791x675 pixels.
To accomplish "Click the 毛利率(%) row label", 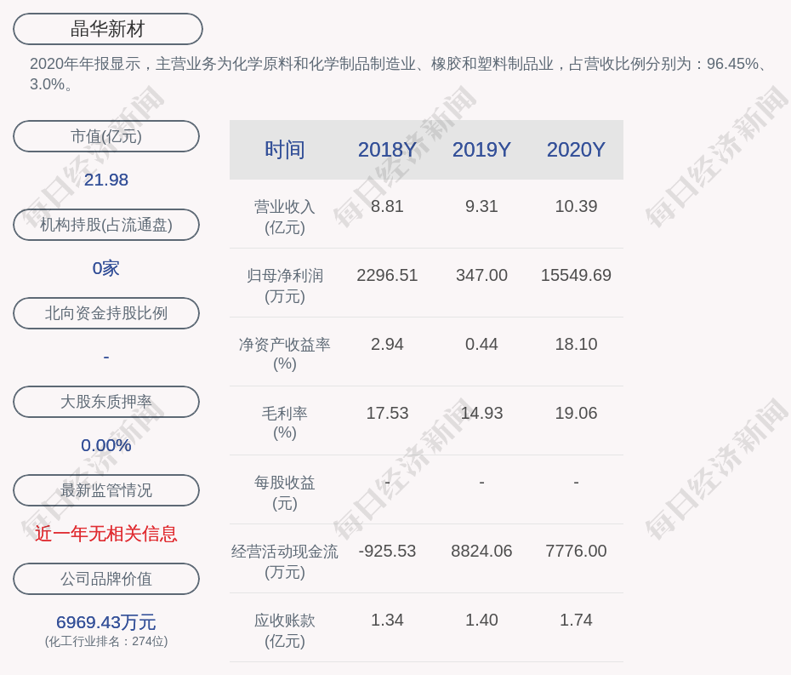I will [285, 423].
